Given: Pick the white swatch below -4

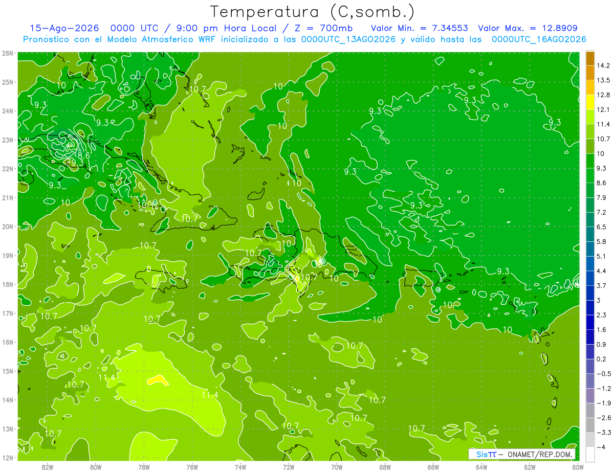Looking at the screenshot, I should click(590, 455).
